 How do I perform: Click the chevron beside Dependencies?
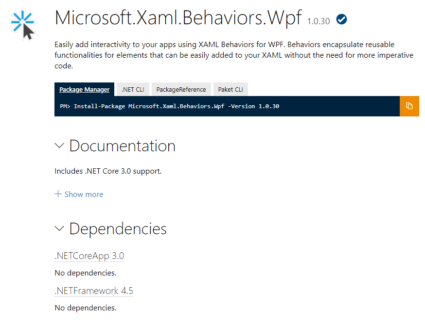(59, 228)
